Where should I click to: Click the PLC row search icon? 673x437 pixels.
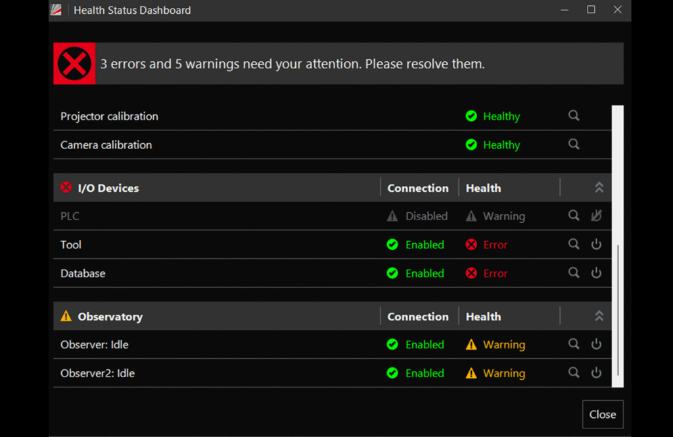point(574,216)
